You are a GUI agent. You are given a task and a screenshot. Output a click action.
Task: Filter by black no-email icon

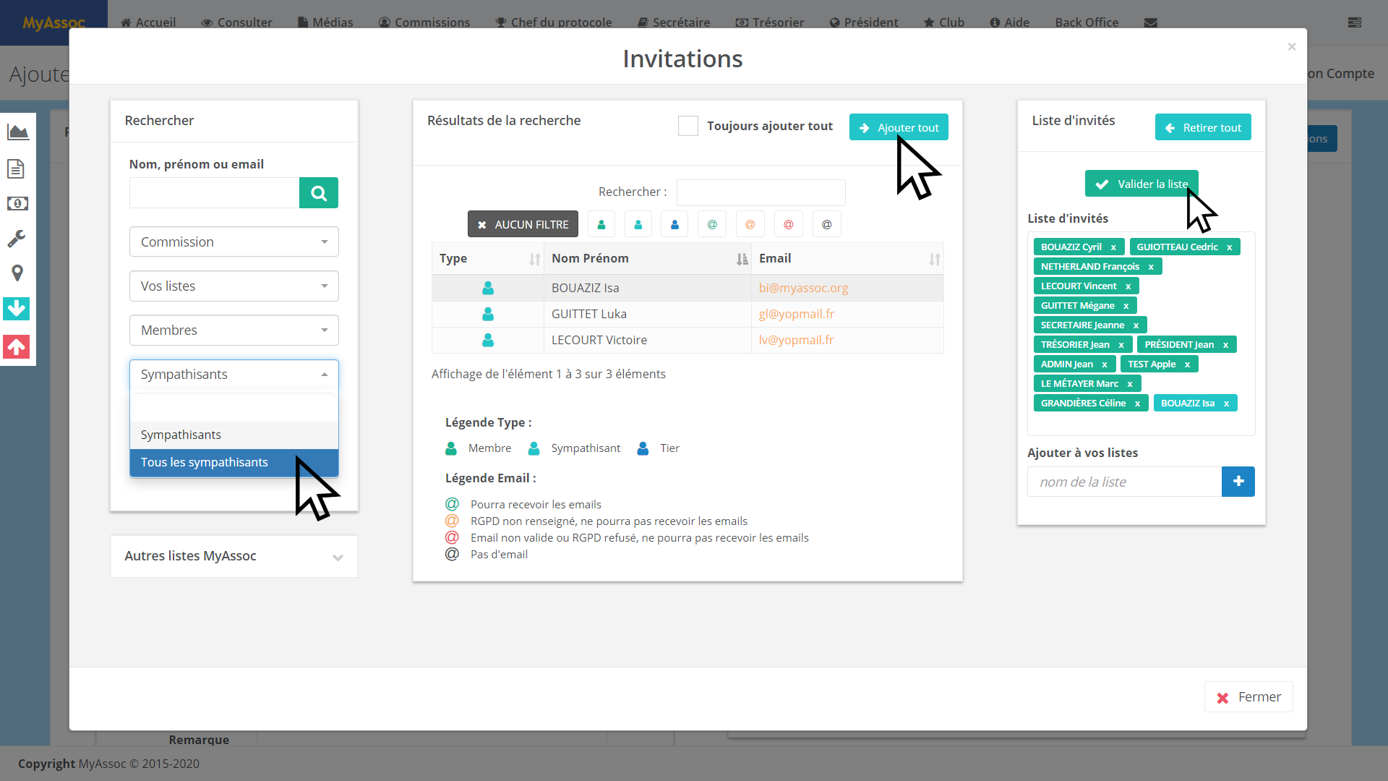pyautogui.click(x=826, y=224)
